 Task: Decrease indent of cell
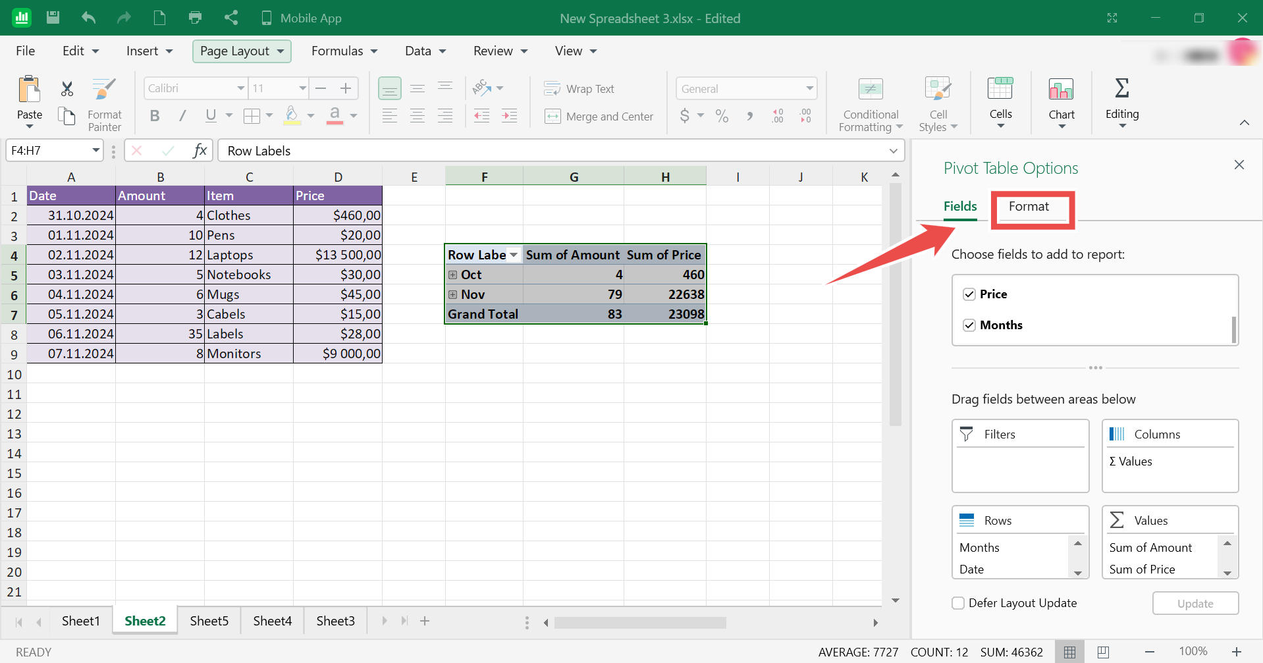(x=482, y=117)
